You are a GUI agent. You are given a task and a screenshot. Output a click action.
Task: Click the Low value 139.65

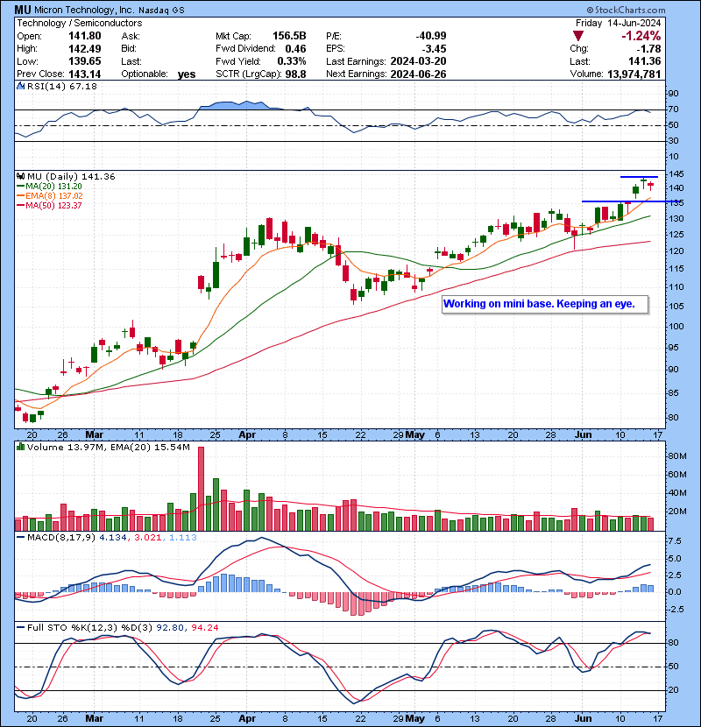tap(84, 61)
